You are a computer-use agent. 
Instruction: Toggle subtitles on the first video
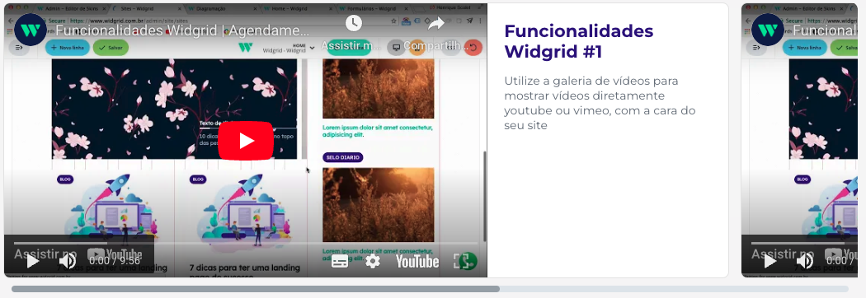pos(339,261)
